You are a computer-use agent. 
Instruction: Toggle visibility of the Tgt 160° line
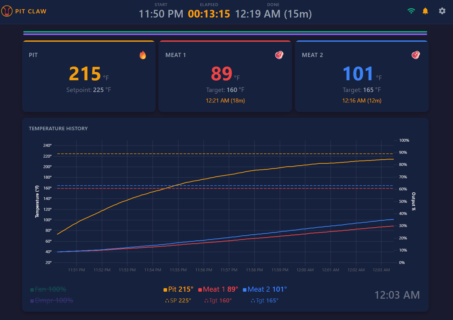(218, 300)
